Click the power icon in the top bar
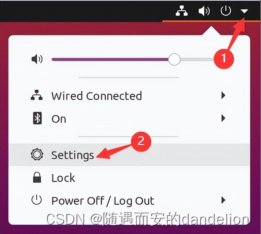 point(226,11)
